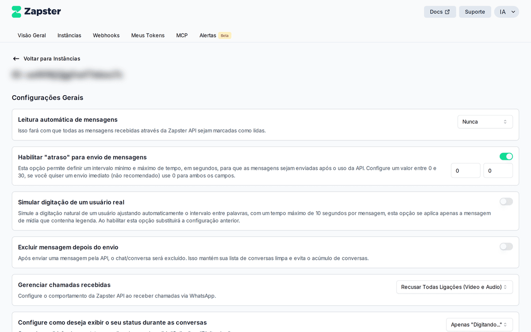The image size is (531, 332).
Task: Click the back arrow to Instâncias
Action: coord(16,58)
